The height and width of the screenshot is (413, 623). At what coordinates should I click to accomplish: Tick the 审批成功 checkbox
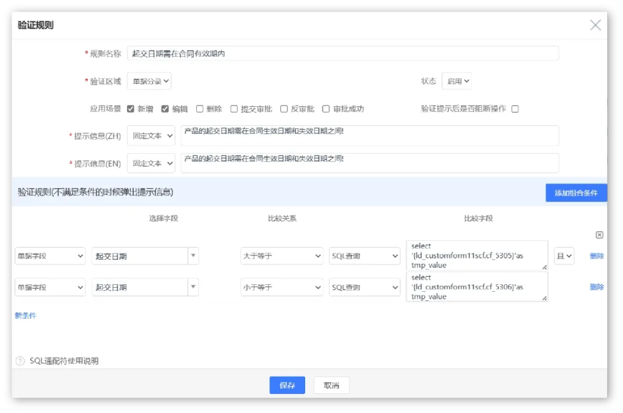pyautogui.click(x=326, y=109)
